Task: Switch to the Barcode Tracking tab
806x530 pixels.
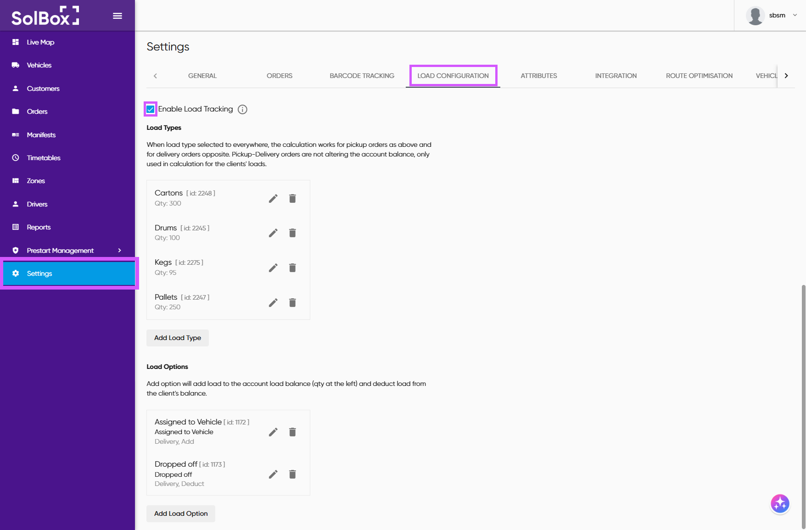Action: 362,76
